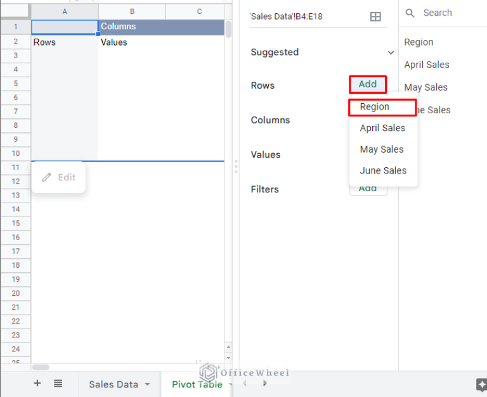Select April Sales in fields list
Image resolution: width=487 pixels, height=397 pixels.
pyautogui.click(x=426, y=65)
